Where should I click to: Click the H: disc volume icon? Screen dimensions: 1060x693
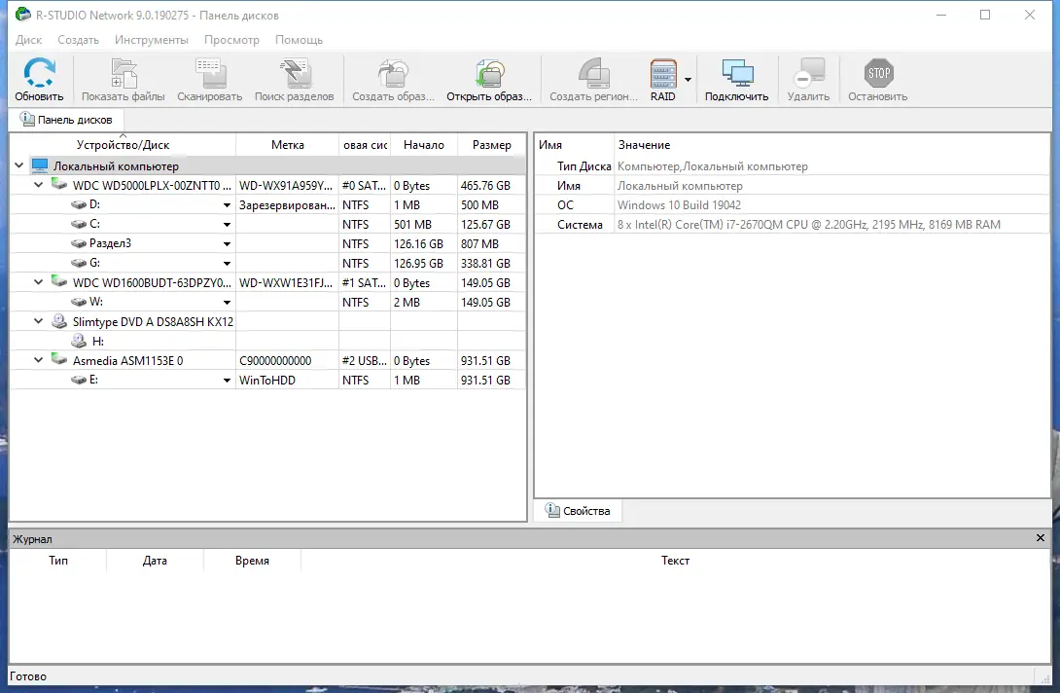(x=79, y=341)
